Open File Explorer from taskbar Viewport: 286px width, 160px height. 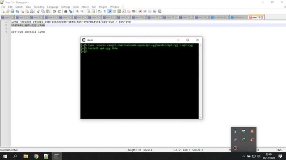coord(26,156)
